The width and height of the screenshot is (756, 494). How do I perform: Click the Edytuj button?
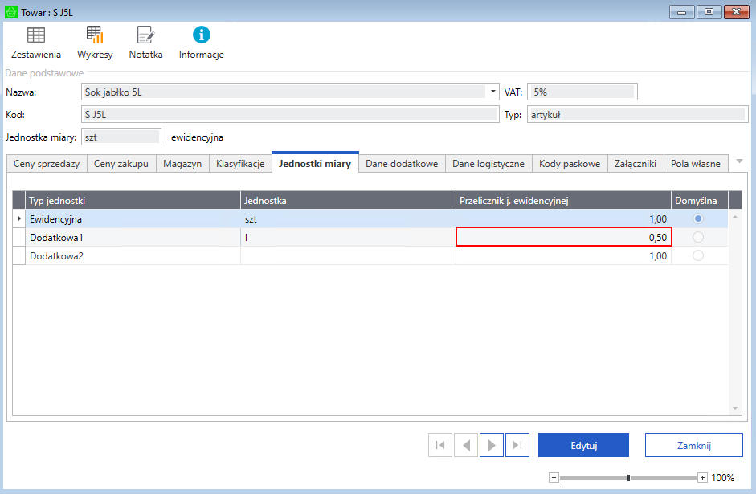tap(583, 445)
